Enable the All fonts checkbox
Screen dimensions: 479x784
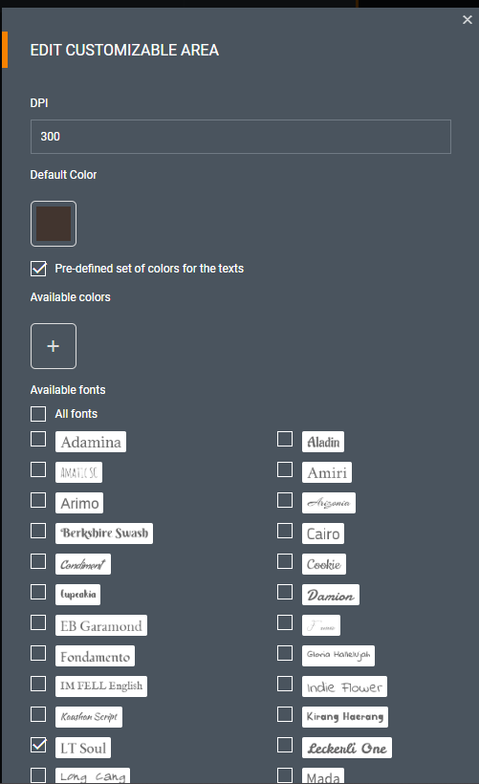coord(38,413)
